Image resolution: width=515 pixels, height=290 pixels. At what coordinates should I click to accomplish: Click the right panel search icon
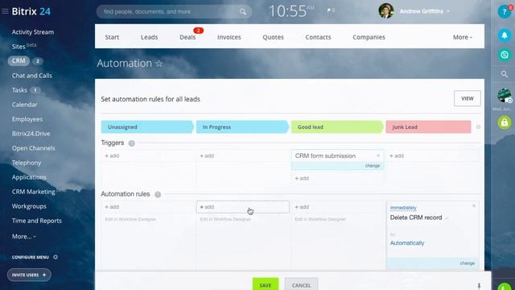pos(505,74)
